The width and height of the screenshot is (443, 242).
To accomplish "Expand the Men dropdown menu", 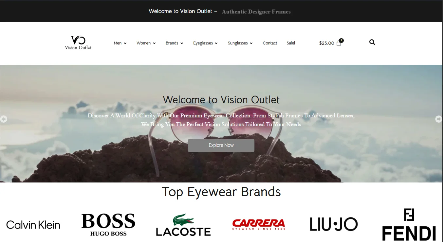I will coord(120,43).
